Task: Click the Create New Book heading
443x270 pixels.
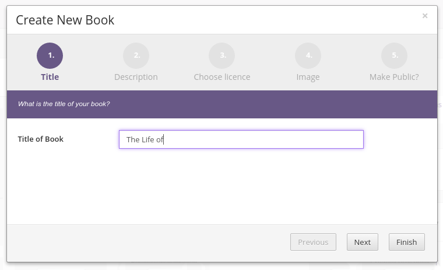Action: coord(65,20)
